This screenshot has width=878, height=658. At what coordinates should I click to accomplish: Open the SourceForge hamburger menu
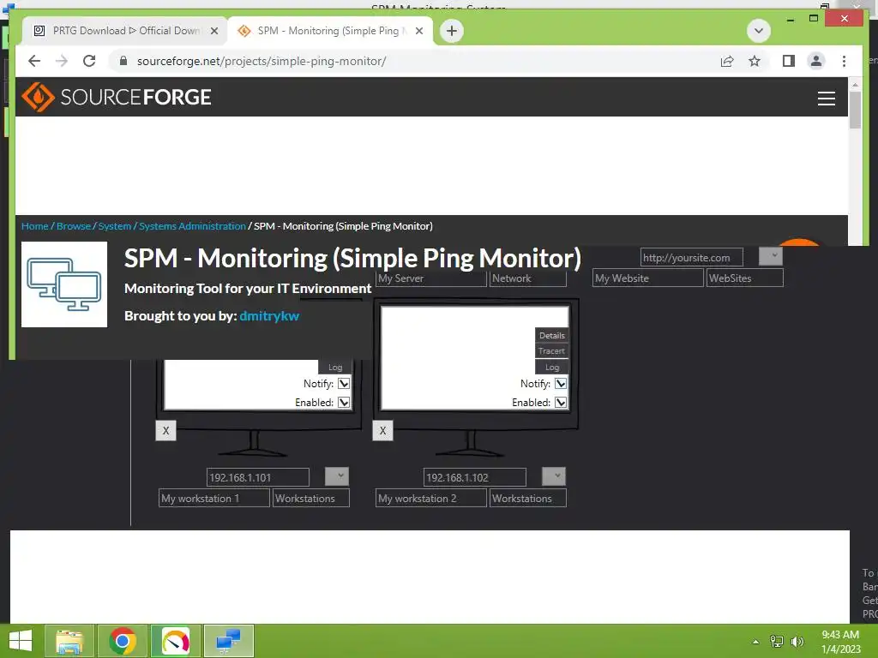[x=826, y=98]
